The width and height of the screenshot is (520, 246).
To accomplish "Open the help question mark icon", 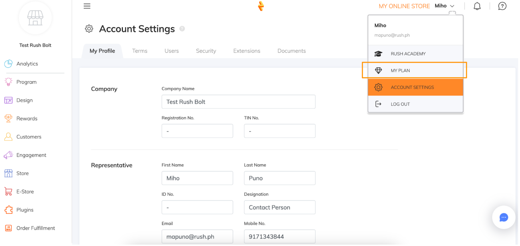I will 502,6.
